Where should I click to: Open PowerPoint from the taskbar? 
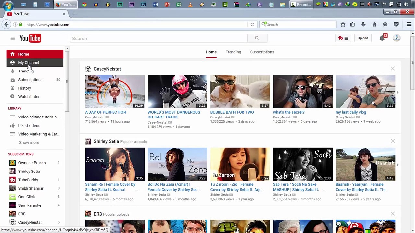pyautogui.click(x=167, y=5)
